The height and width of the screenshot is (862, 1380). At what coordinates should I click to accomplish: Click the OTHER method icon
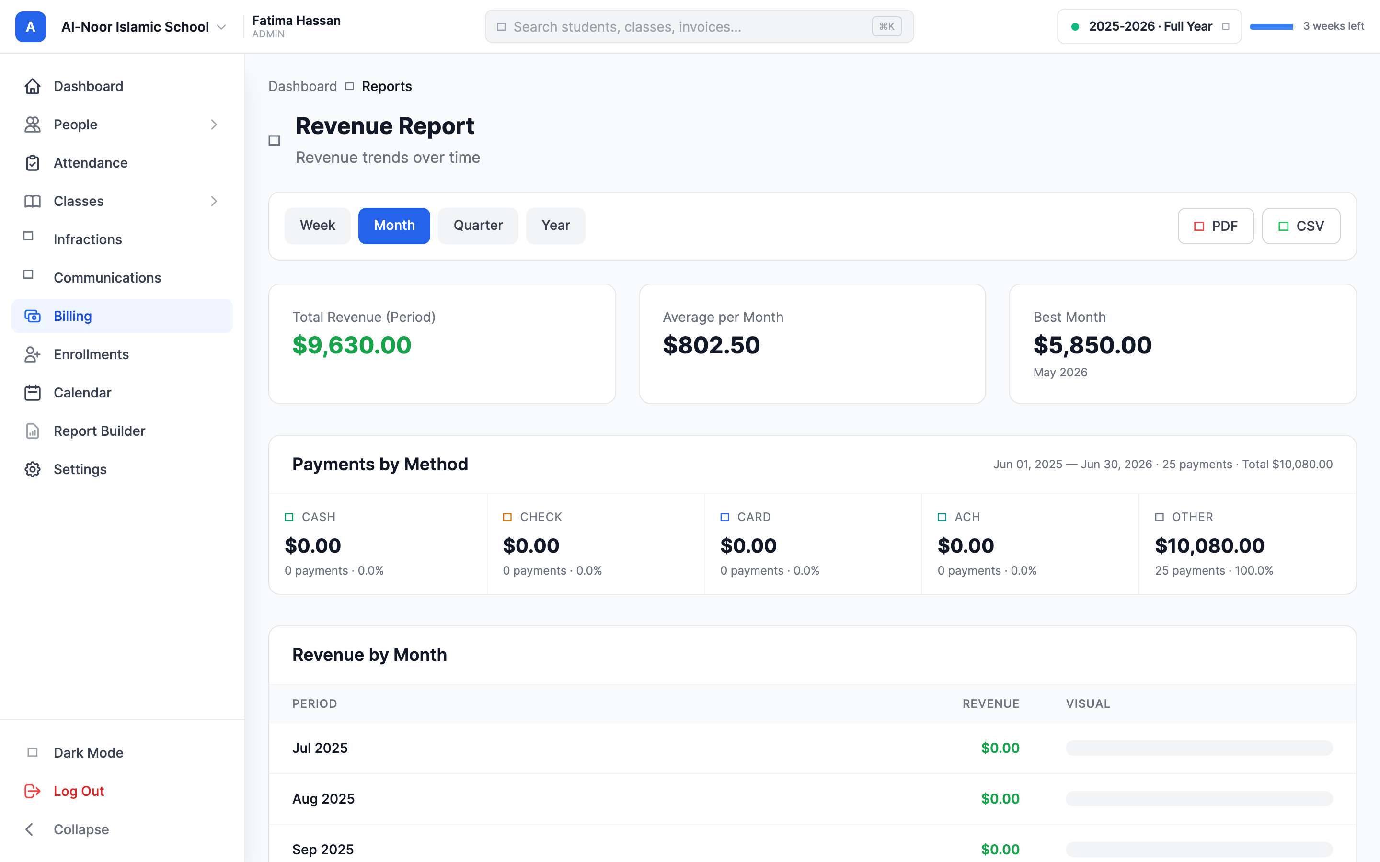coord(1159,517)
